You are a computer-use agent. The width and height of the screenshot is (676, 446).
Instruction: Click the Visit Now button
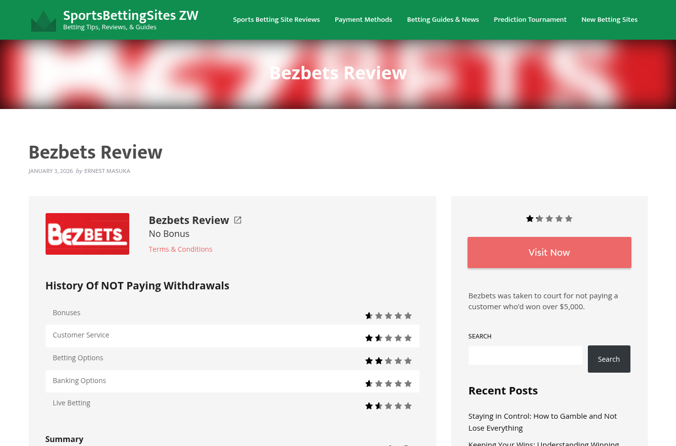549,252
